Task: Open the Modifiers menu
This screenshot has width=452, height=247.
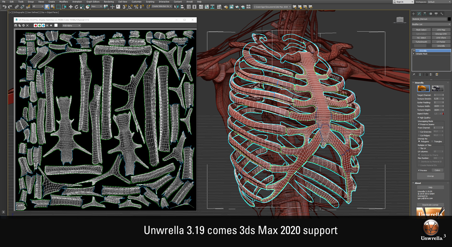Action: tap(63, 2)
